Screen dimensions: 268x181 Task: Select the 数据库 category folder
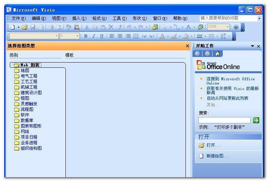tap(24, 121)
